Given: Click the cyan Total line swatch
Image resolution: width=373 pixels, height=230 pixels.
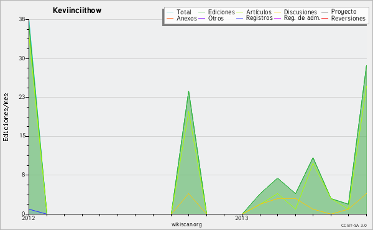Looking at the screenshot, I should click(170, 12).
